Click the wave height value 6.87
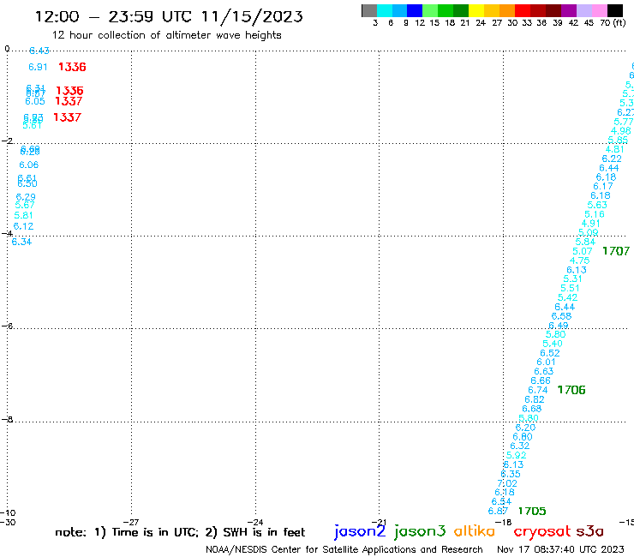634x557 pixels. coord(498,512)
